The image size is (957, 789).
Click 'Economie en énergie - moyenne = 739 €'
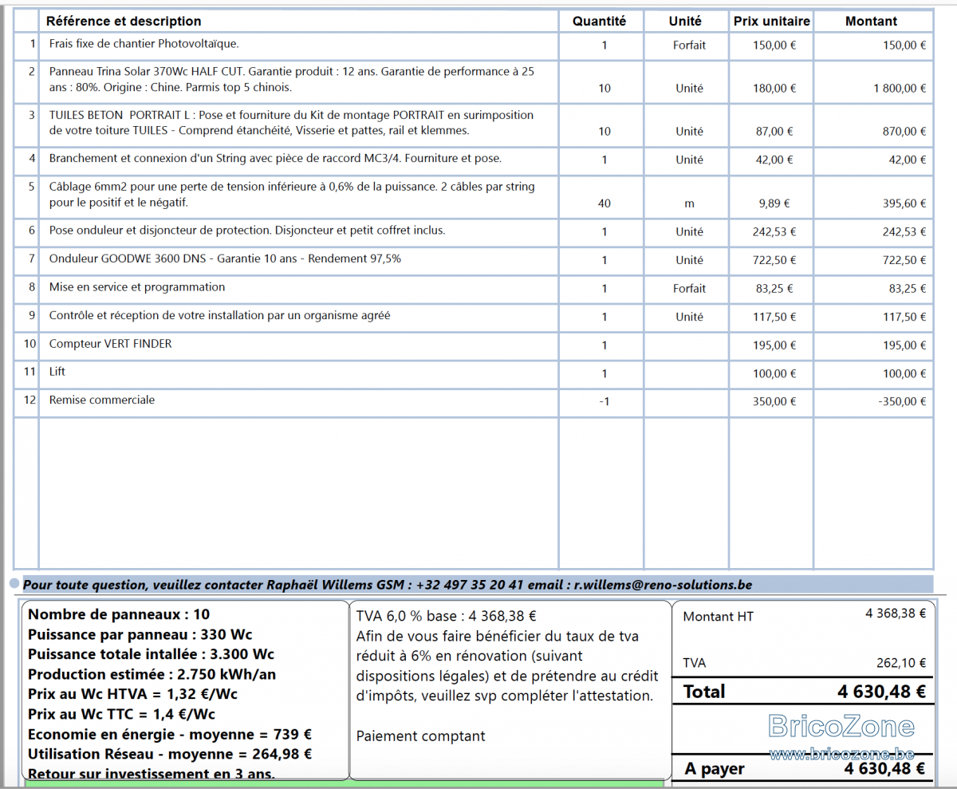point(169,734)
